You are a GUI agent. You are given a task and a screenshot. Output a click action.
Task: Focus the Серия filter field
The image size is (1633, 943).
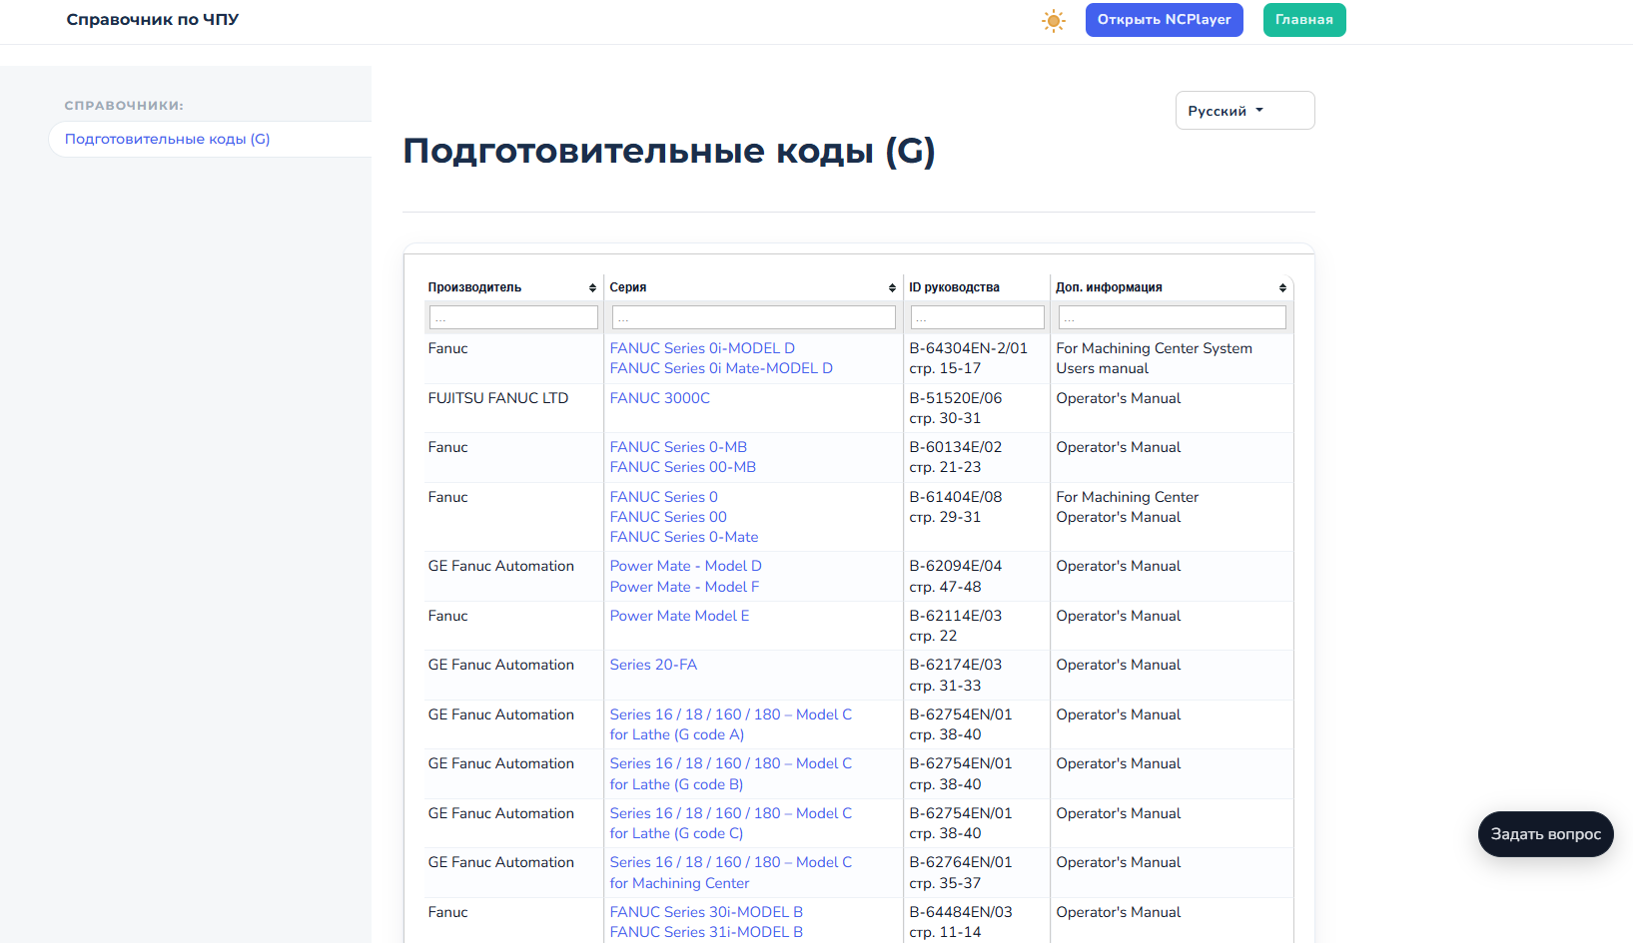[x=754, y=317]
